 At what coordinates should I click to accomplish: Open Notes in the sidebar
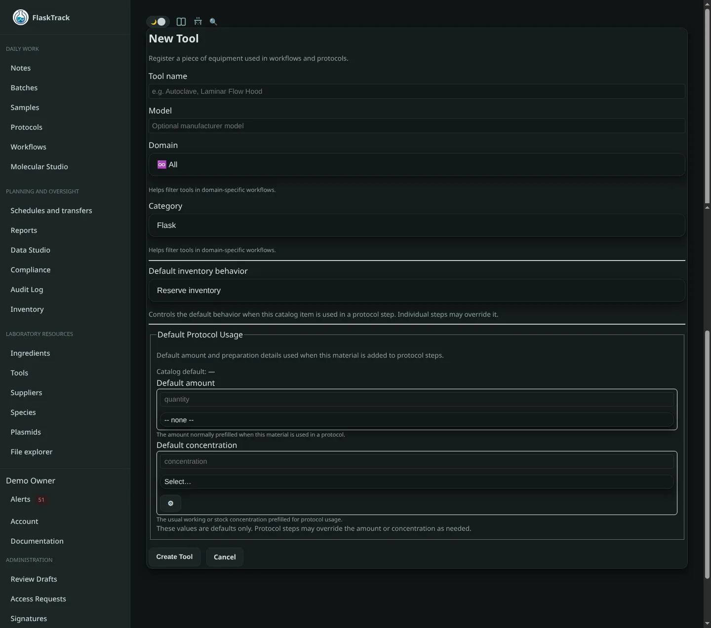point(21,68)
